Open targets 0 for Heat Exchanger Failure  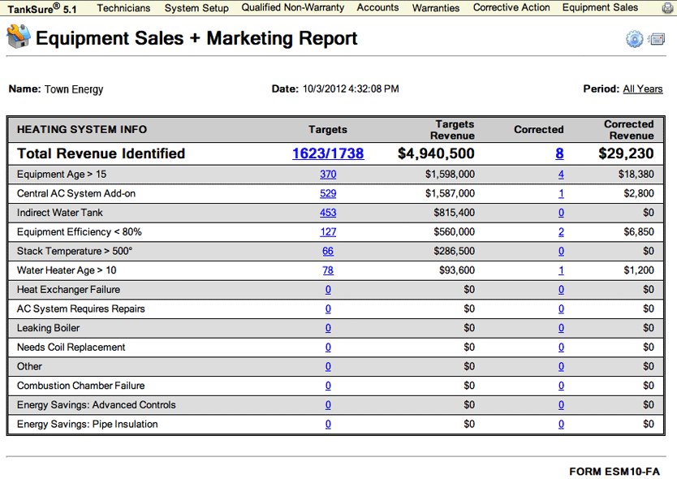click(328, 290)
